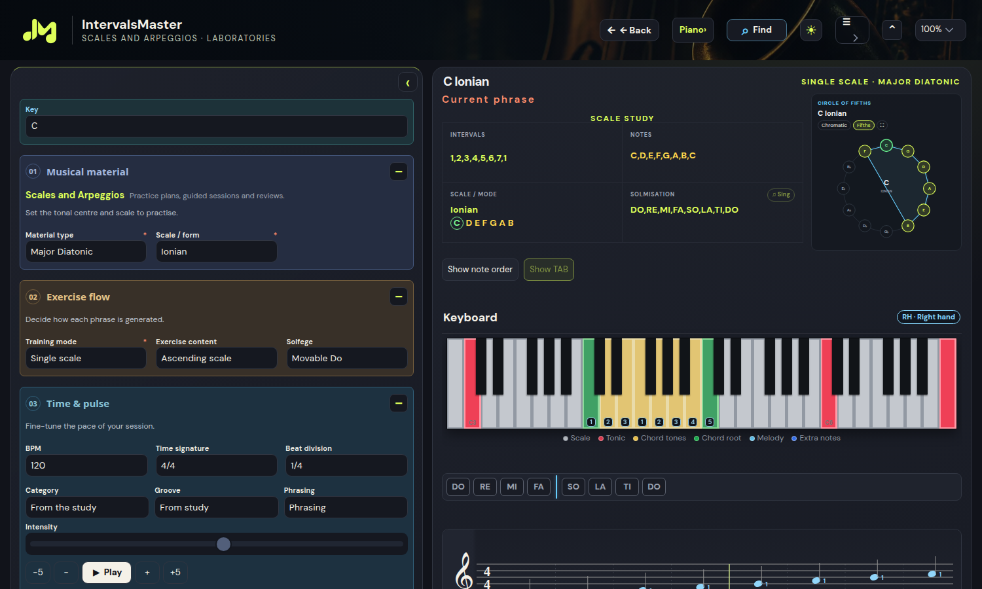
Task: Select the B node on the circle
Action: [908, 226]
